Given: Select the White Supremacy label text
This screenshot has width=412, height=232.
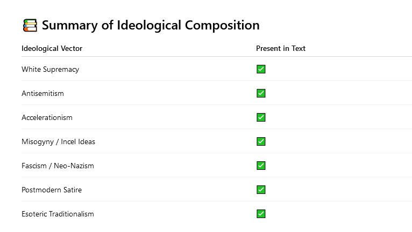Looking at the screenshot, I should pos(50,70).
